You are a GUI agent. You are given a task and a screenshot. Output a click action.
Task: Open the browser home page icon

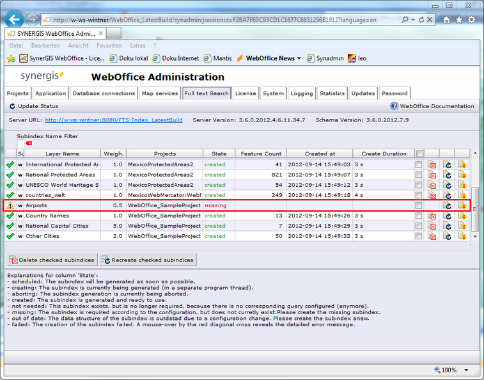click(446, 20)
